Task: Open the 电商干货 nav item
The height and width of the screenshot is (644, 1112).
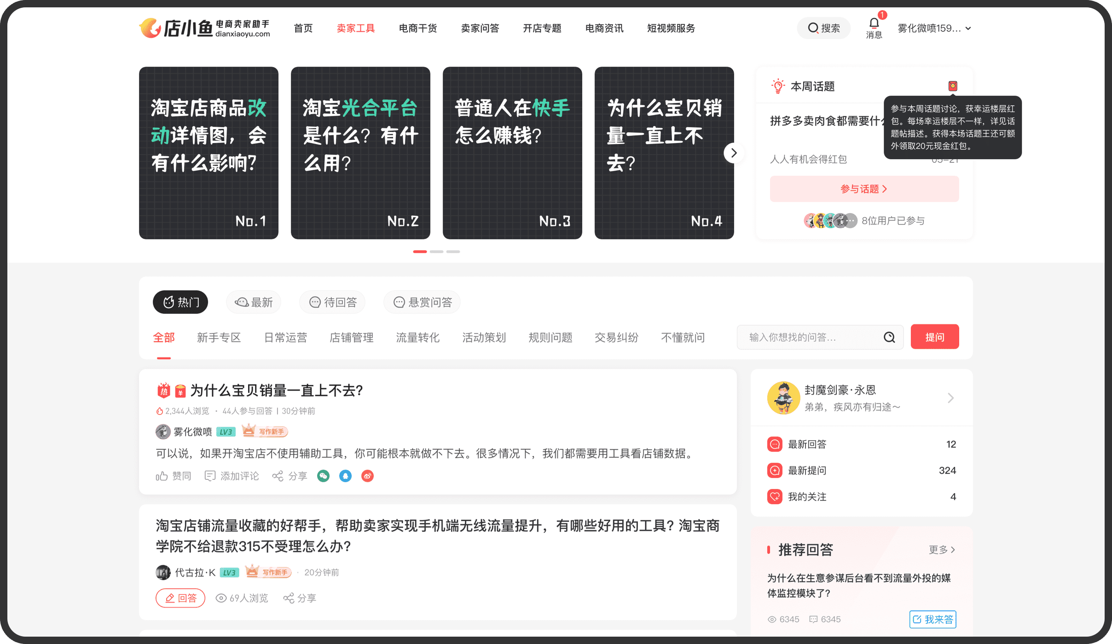Action: [x=418, y=28]
